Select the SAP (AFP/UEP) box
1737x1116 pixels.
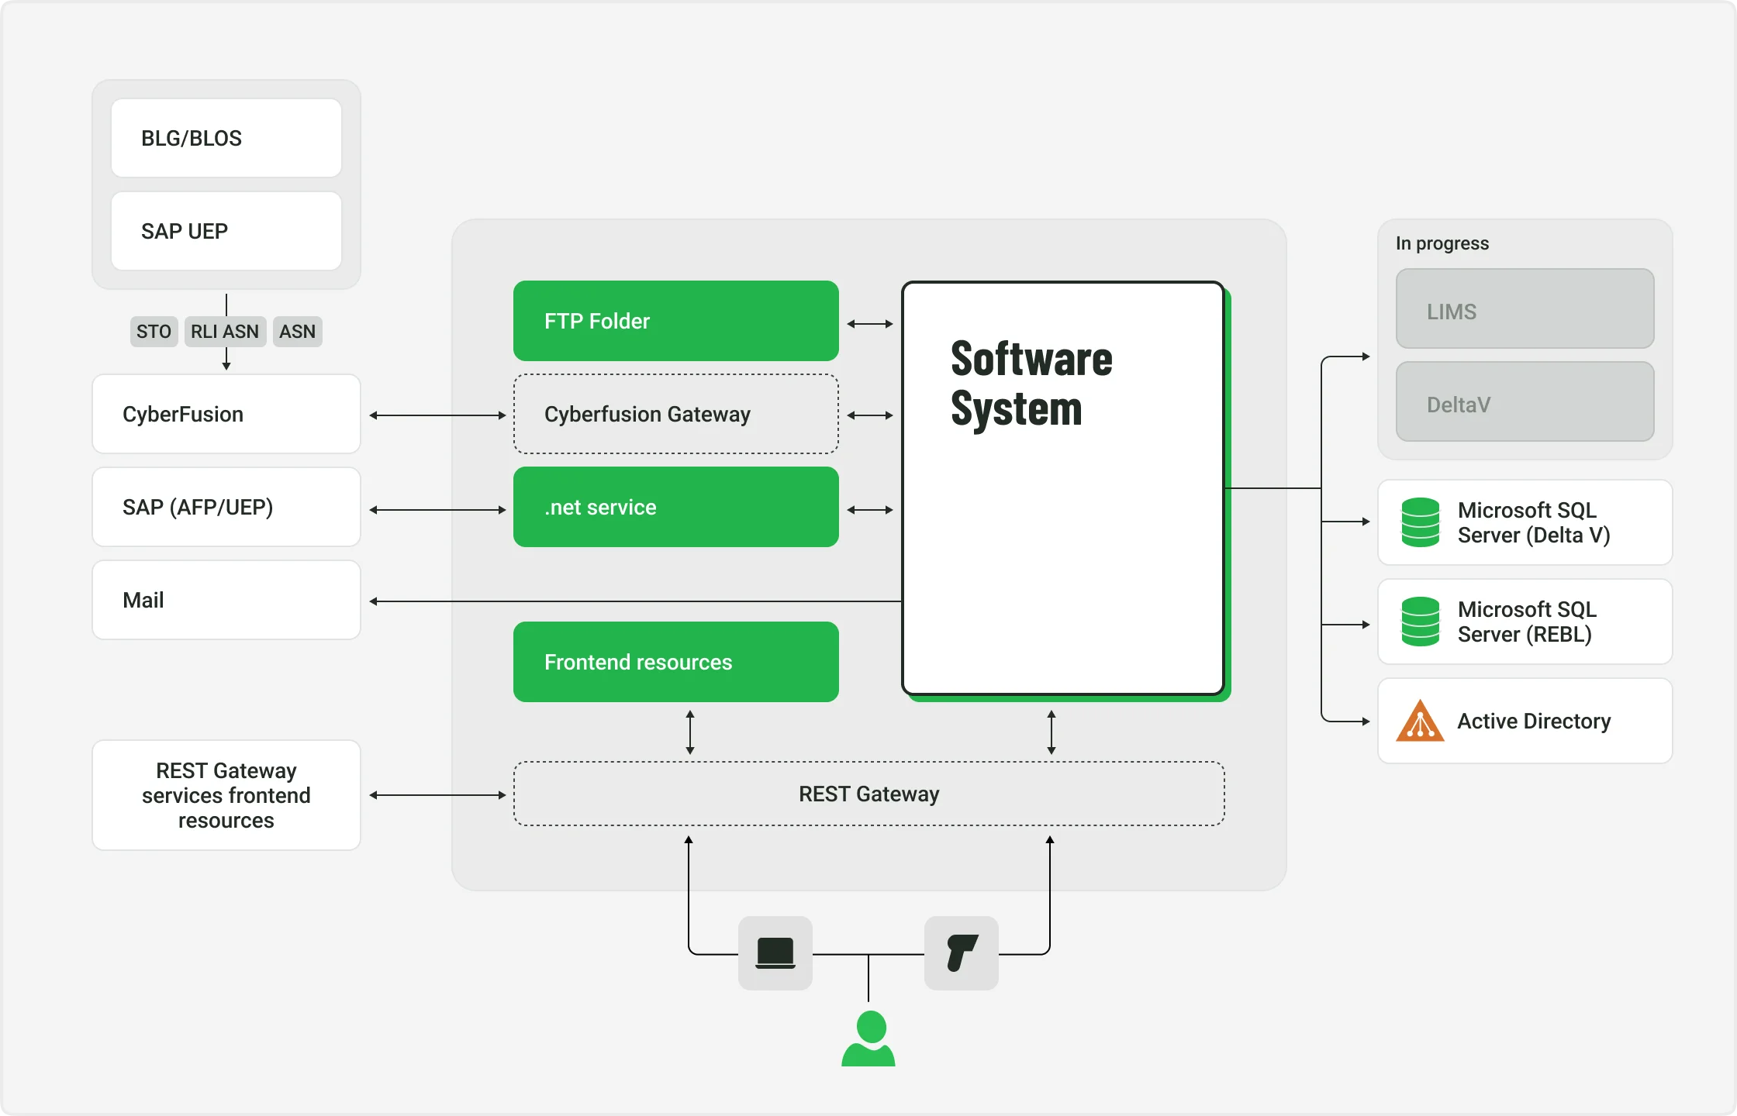(226, 507)
